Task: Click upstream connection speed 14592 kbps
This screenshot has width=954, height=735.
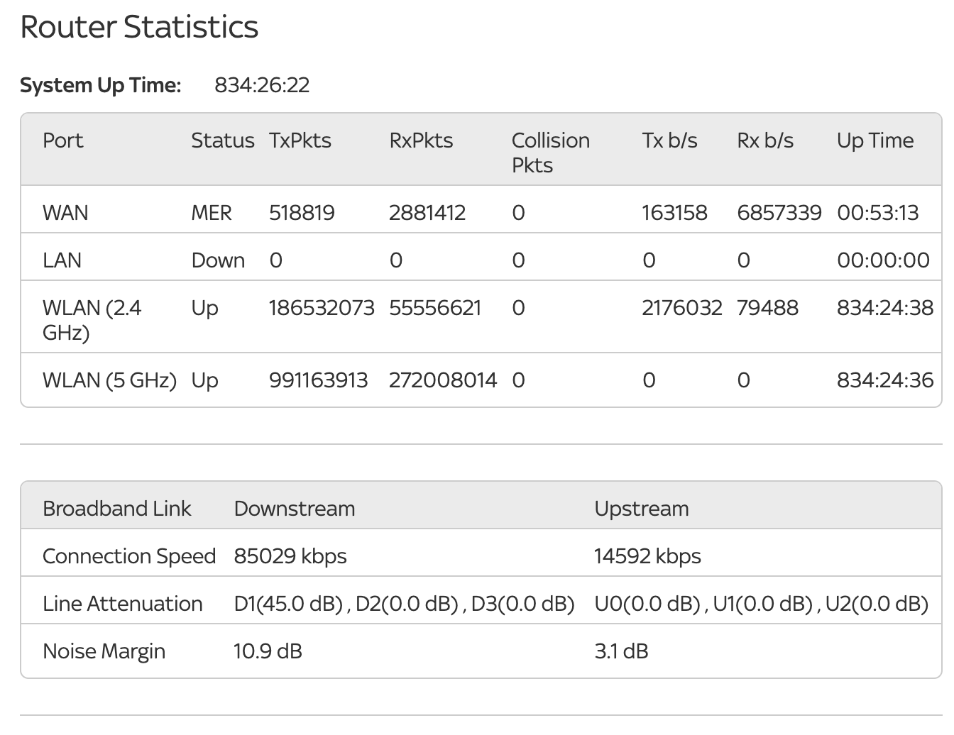Action: tap(647, 556)
